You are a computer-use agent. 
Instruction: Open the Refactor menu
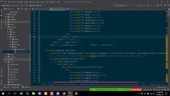point(32,2)
